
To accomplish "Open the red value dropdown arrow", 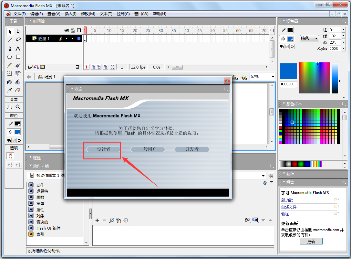I will [343, 30].
